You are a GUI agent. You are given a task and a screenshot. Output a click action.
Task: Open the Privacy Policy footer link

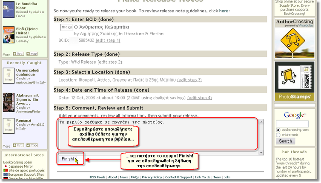[x=152, y=177]
